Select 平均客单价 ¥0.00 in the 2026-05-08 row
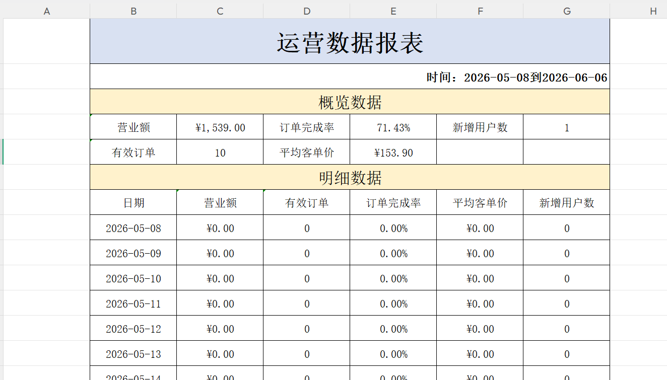This screenshot has width=667, height=380. [480, 227]
